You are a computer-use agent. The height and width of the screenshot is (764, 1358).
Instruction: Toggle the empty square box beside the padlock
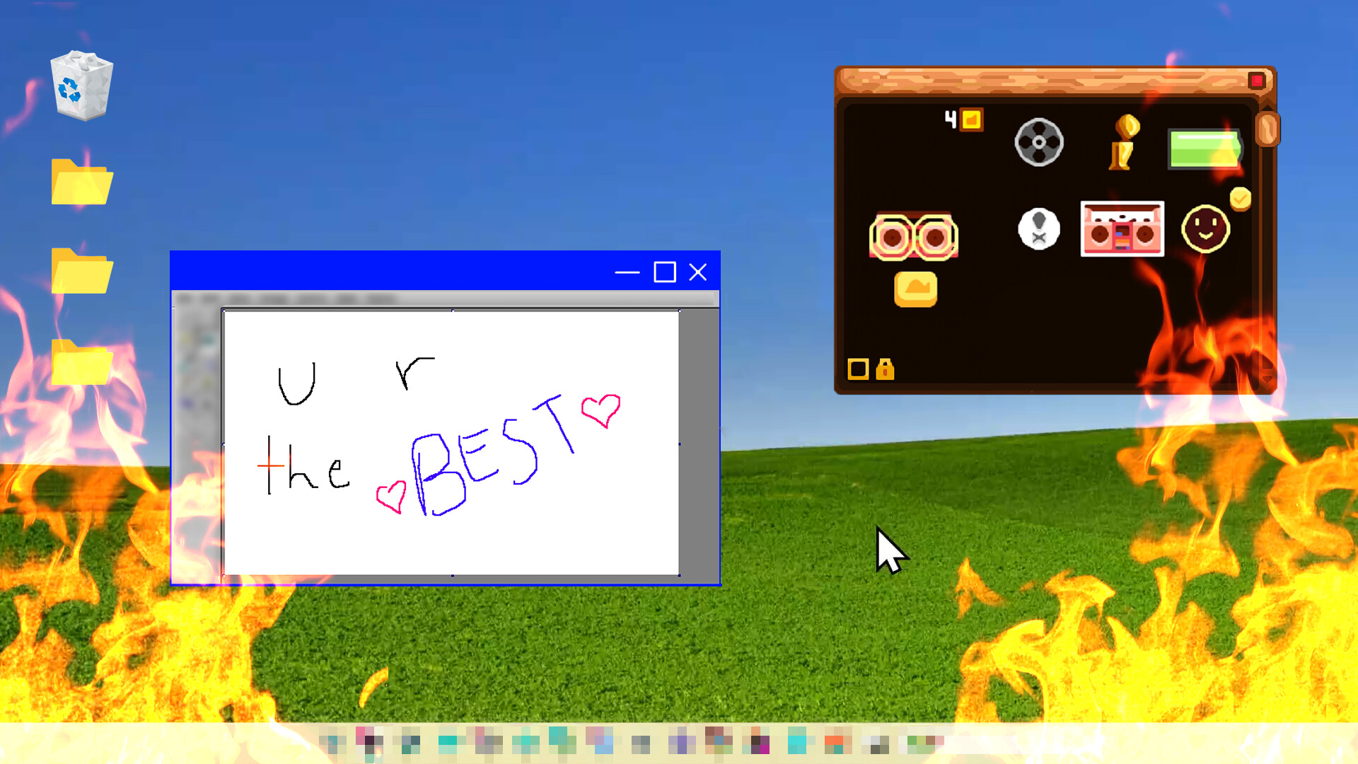[858, 369]
